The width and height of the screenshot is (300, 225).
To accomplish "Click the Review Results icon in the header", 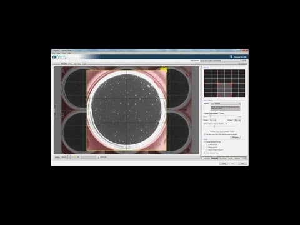I will [x=231, y=57].
